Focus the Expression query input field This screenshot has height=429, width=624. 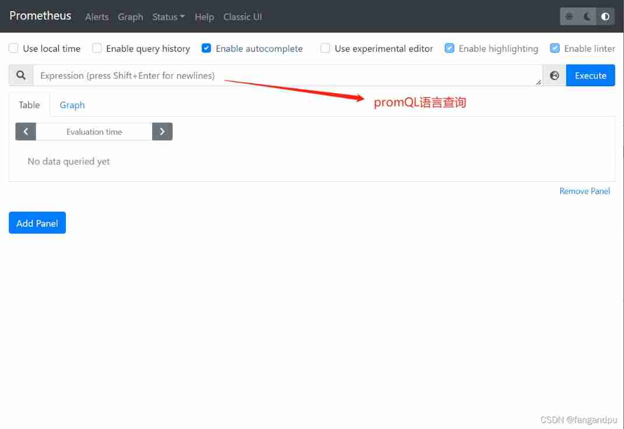click(288, 75)
